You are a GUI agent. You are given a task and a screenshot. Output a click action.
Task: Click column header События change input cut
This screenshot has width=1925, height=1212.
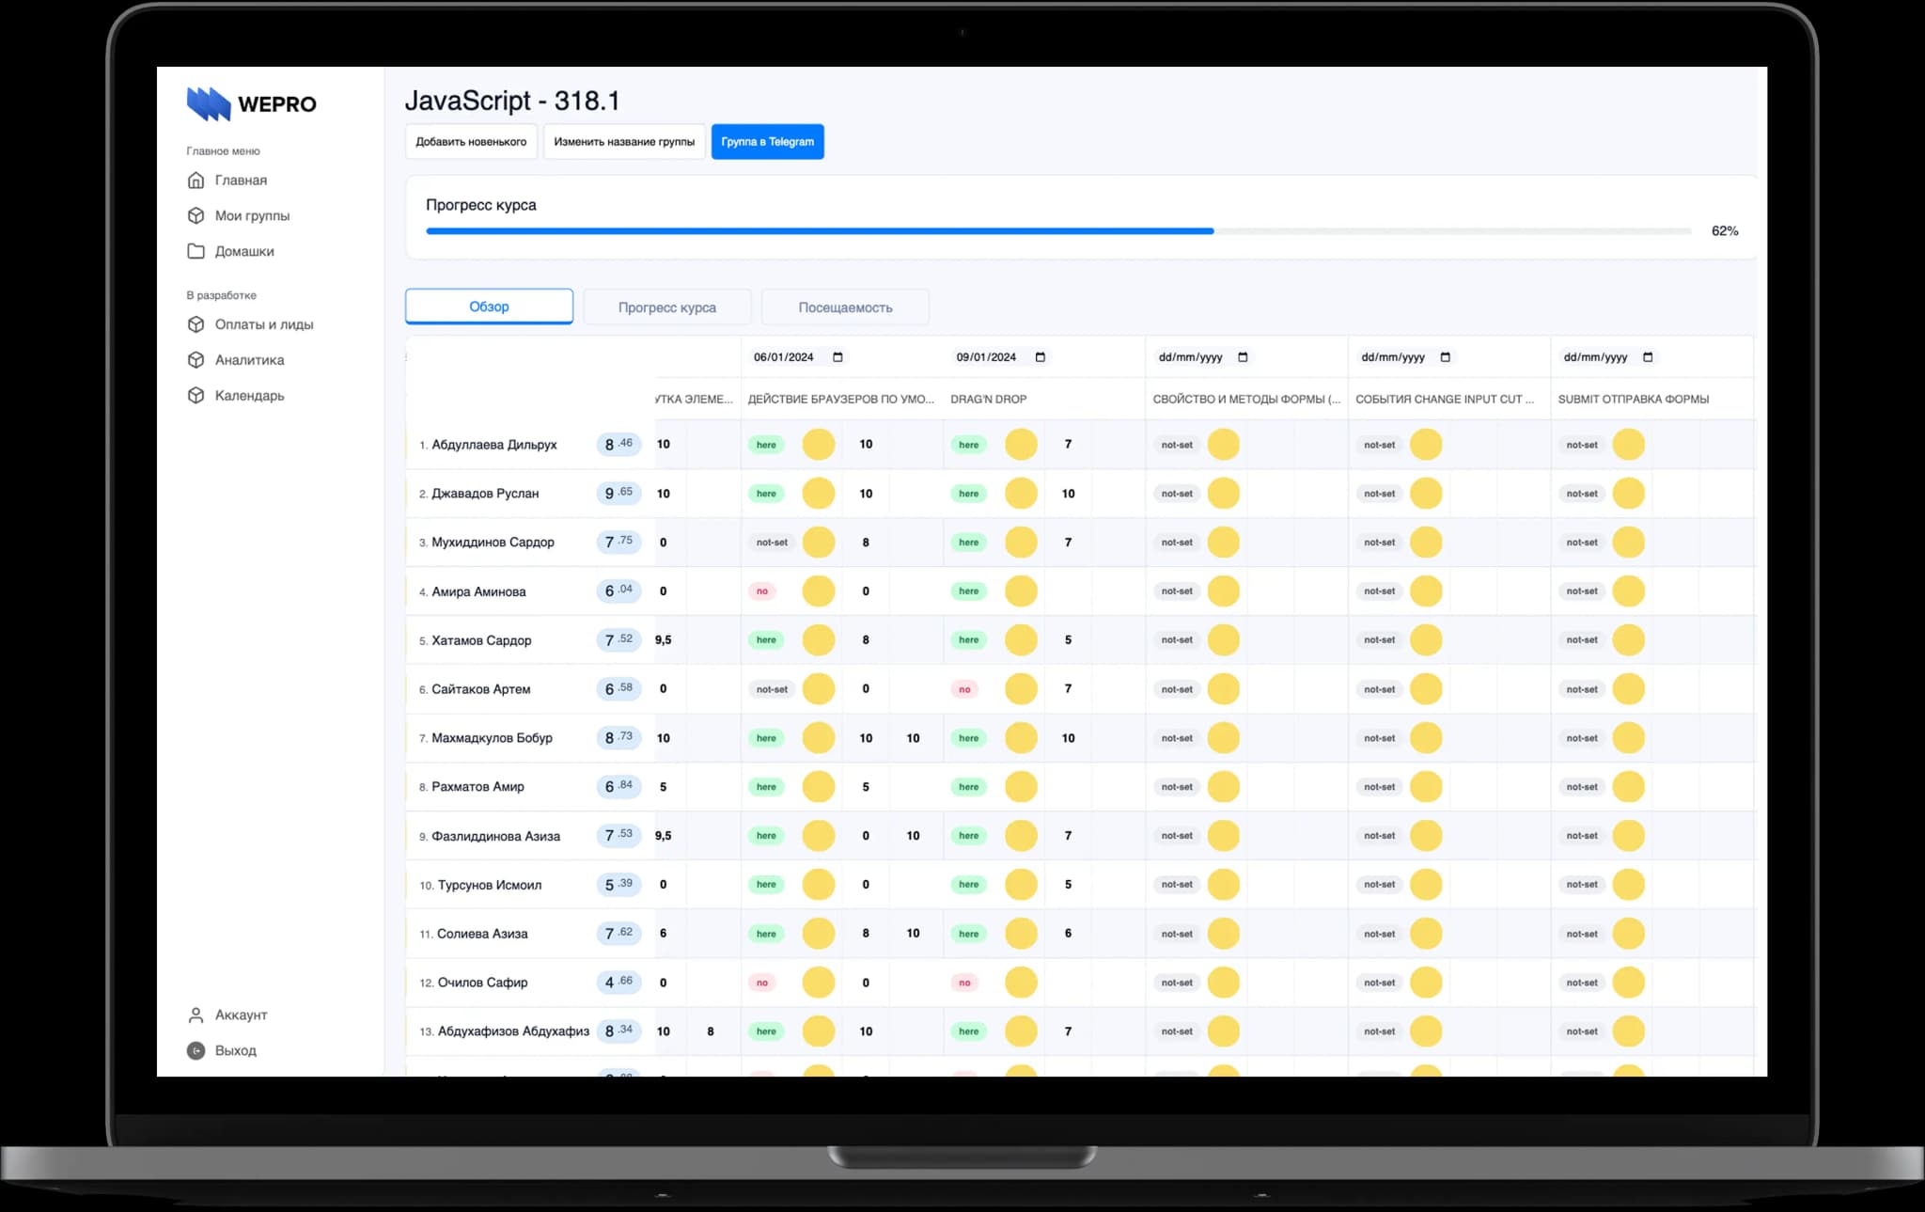pos(1444,400)
